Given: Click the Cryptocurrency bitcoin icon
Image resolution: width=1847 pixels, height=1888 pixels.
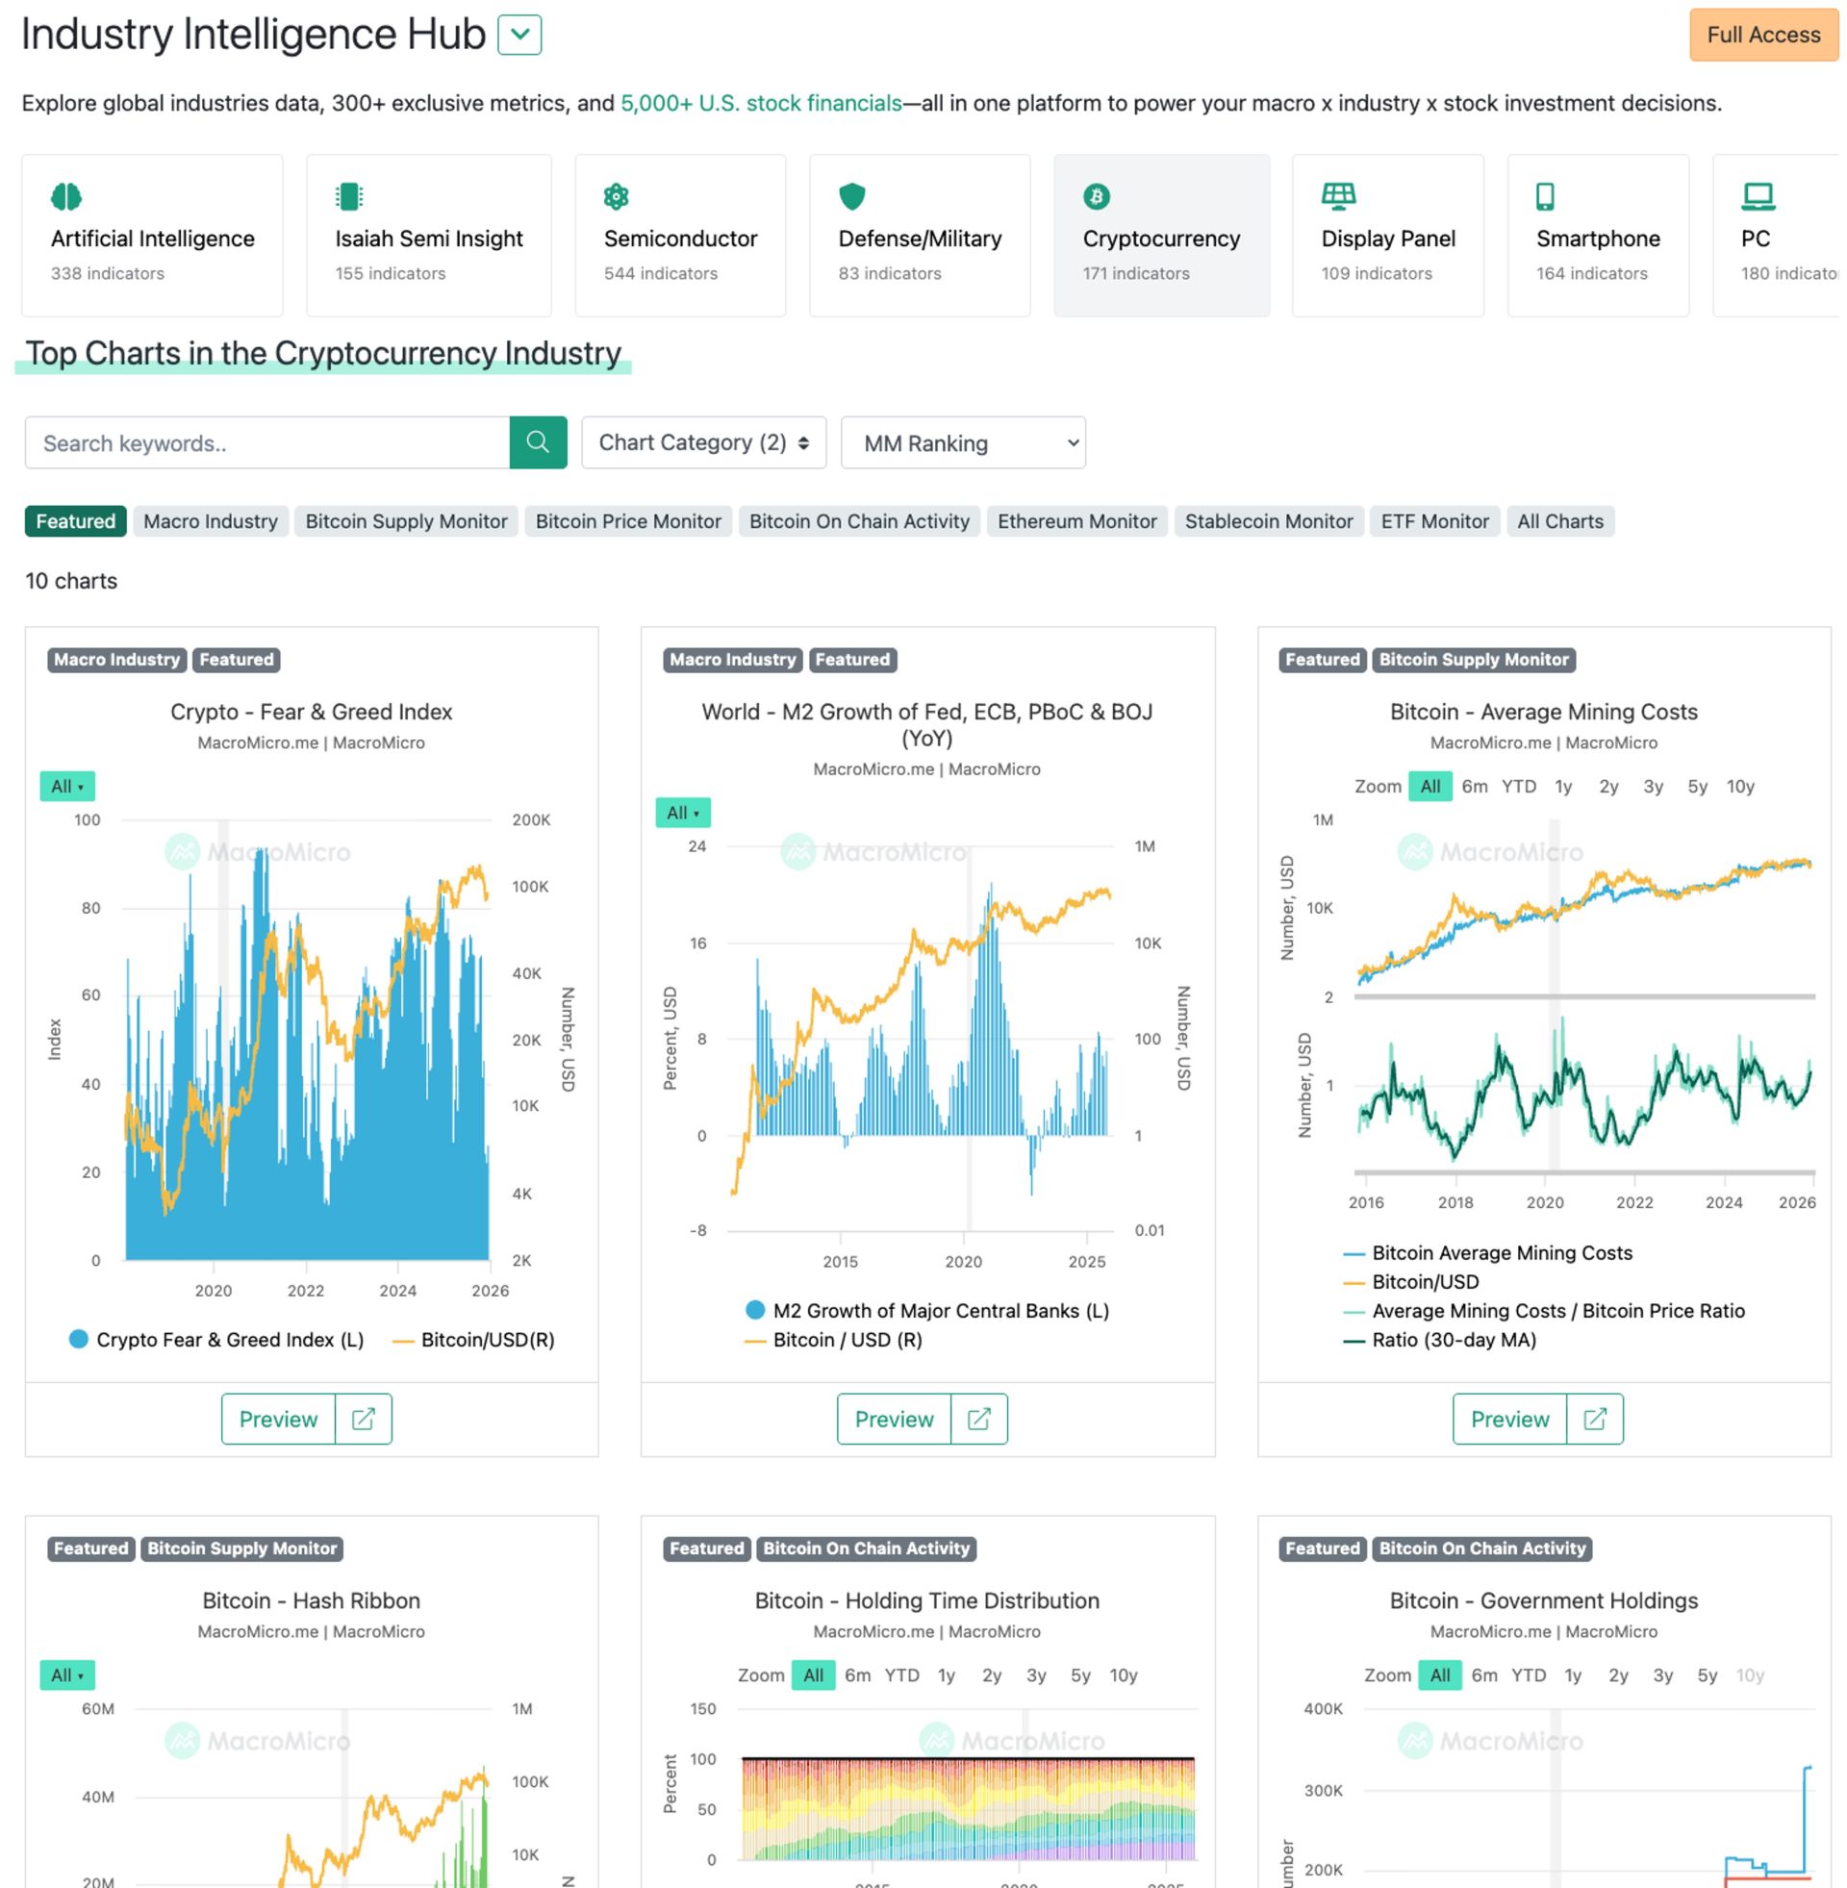Looking at the screenshot, I should [x=1095, y=197].
